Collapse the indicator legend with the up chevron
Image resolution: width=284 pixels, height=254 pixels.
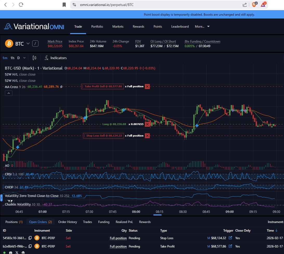coord(9,93)
